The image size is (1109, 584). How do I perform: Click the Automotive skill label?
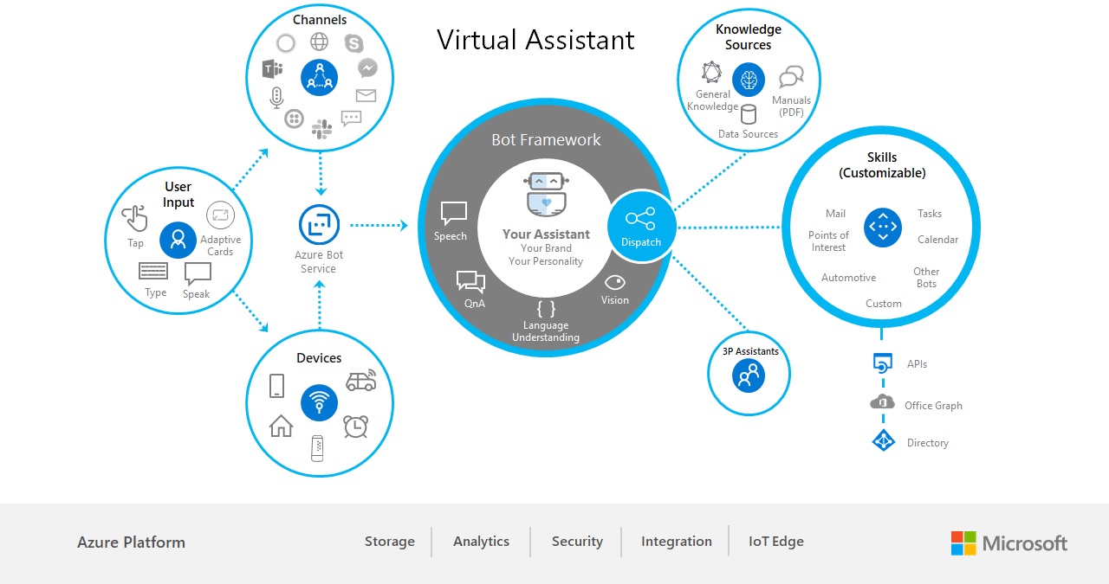click(849, 278)
